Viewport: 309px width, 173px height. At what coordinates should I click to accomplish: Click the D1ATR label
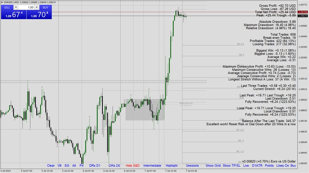(x=257, y=166)
